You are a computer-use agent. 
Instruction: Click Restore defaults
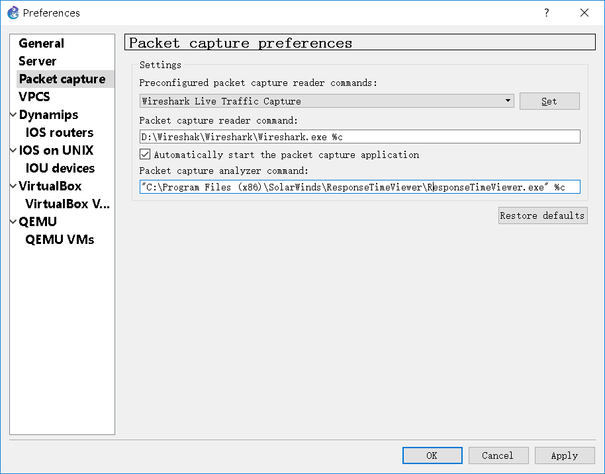[543, 216]
